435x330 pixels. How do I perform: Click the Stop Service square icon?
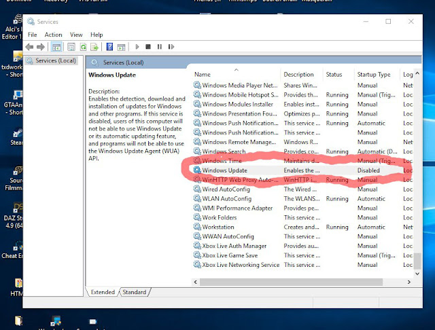click(x=148, y=47)
